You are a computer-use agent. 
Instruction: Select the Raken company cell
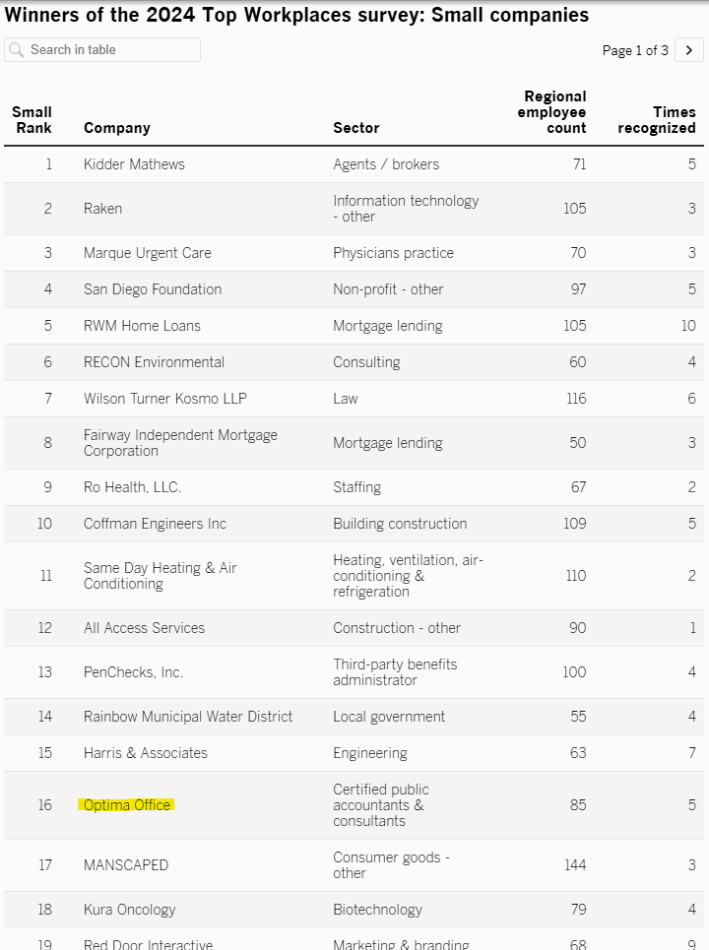pyautogui.click(x=102, y=209)
